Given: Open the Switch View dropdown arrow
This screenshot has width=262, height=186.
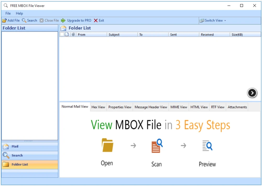Looking at the screenshot, I should 225,21.
